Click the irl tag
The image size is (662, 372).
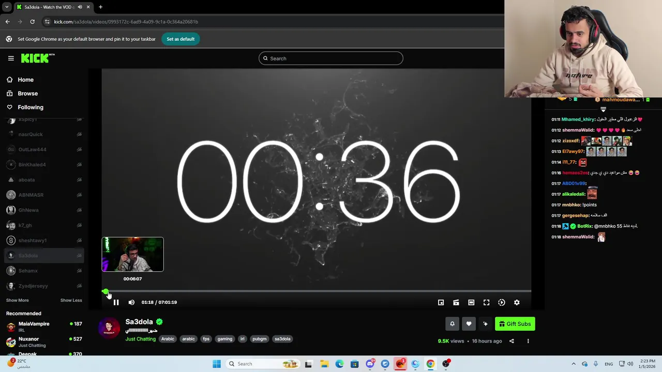click(x=242, y=339)
